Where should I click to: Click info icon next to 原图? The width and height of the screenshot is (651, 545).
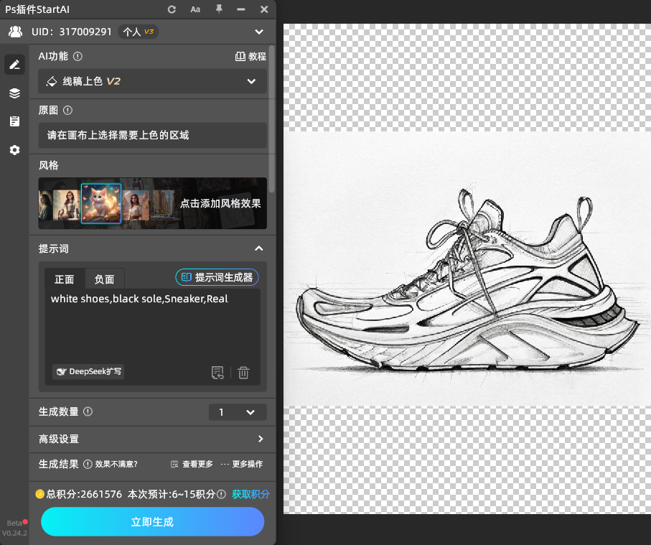point(67,110)
